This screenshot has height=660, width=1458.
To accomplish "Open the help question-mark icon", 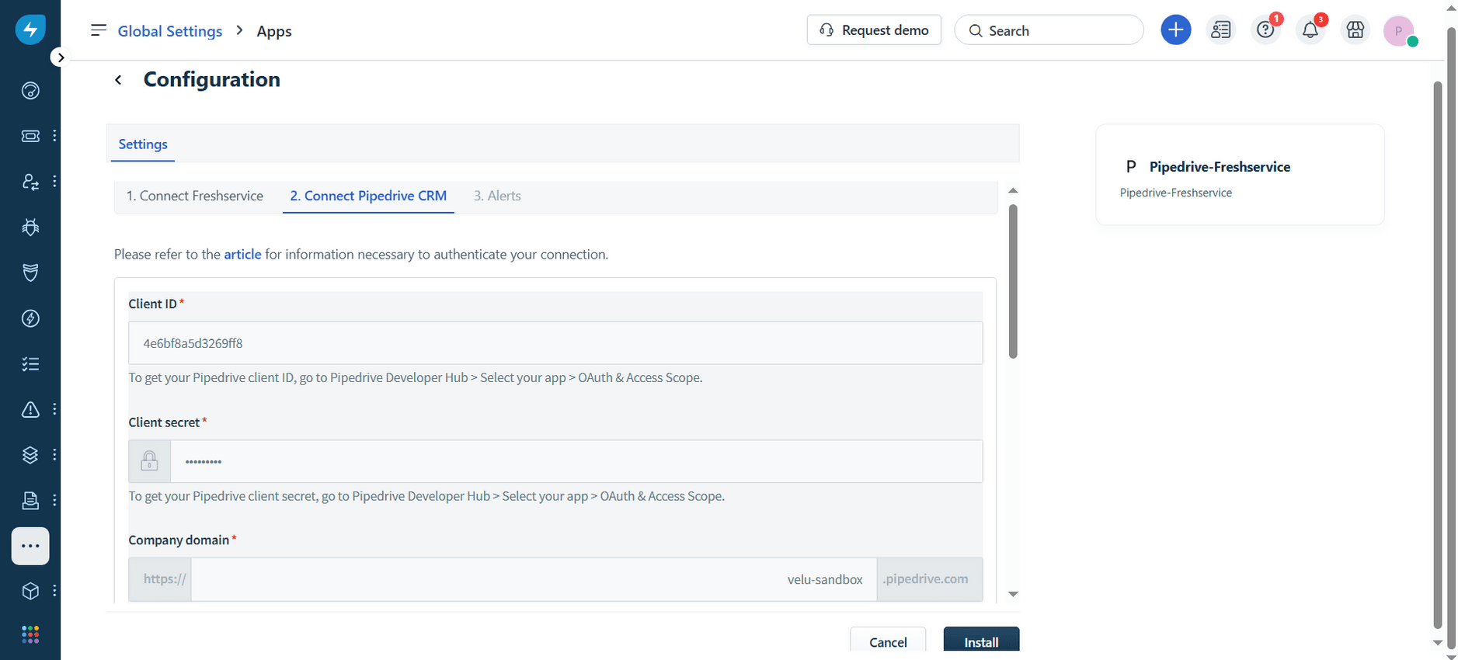I will coord(1266,30).
